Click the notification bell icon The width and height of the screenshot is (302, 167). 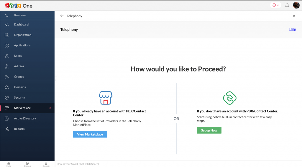pos(287,5)
